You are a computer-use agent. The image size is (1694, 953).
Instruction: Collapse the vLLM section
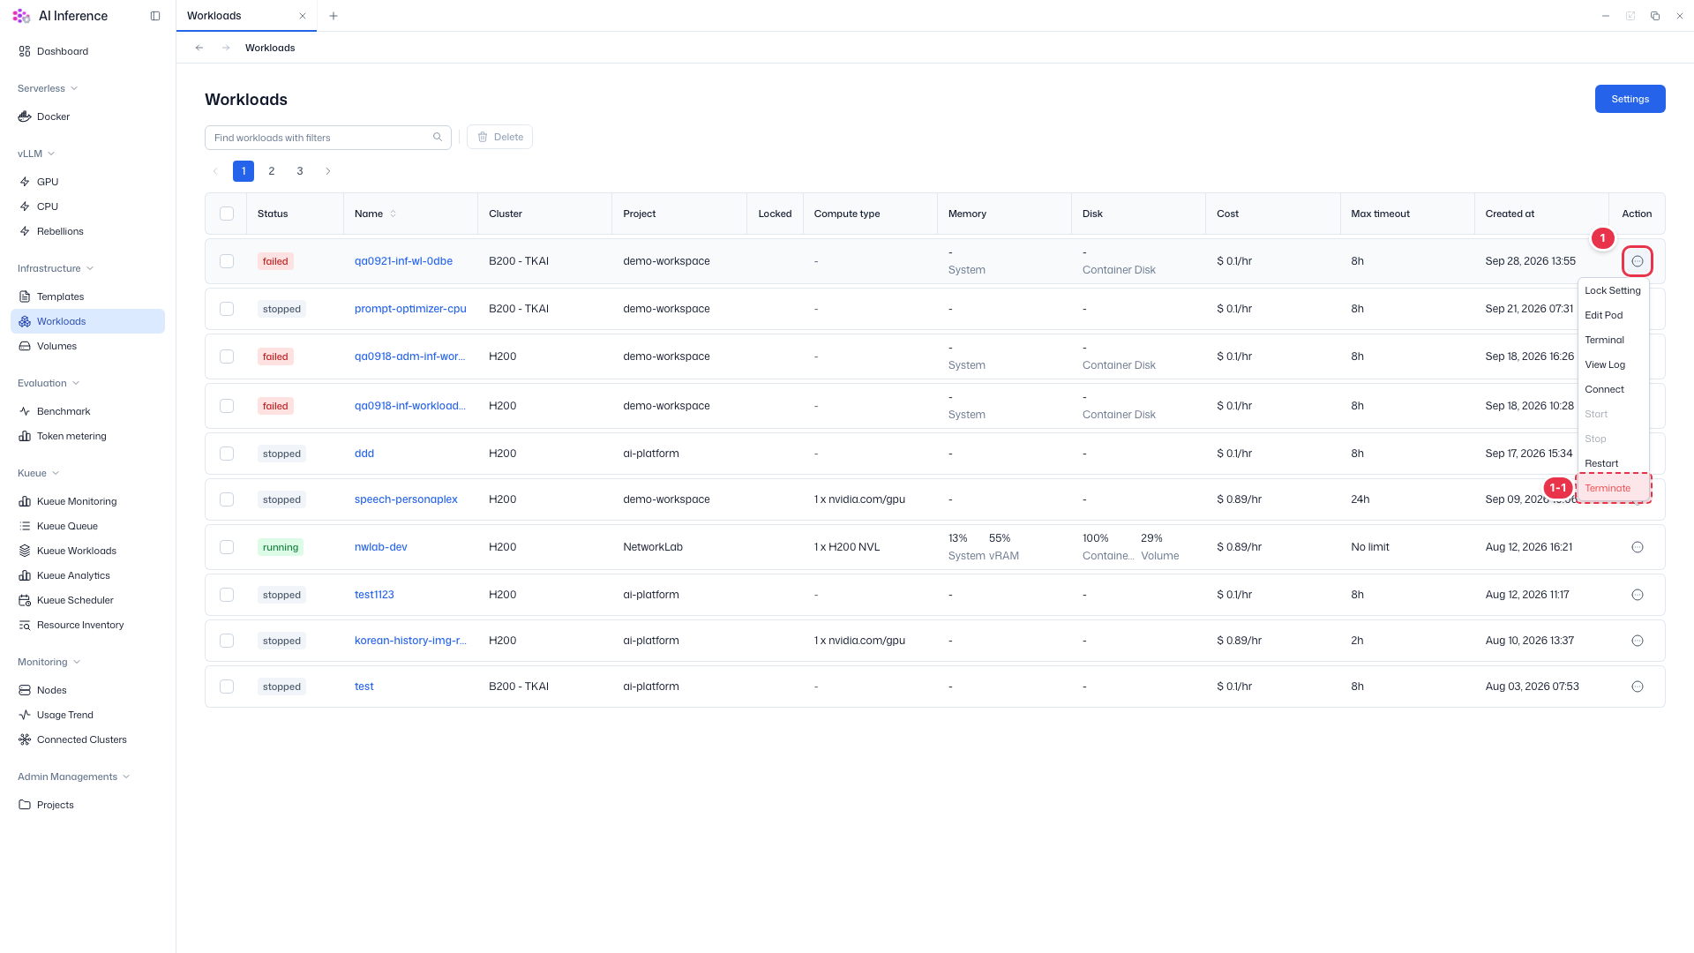pos(36,154)
